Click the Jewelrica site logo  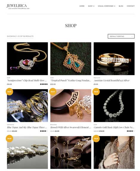coord(17,6)
